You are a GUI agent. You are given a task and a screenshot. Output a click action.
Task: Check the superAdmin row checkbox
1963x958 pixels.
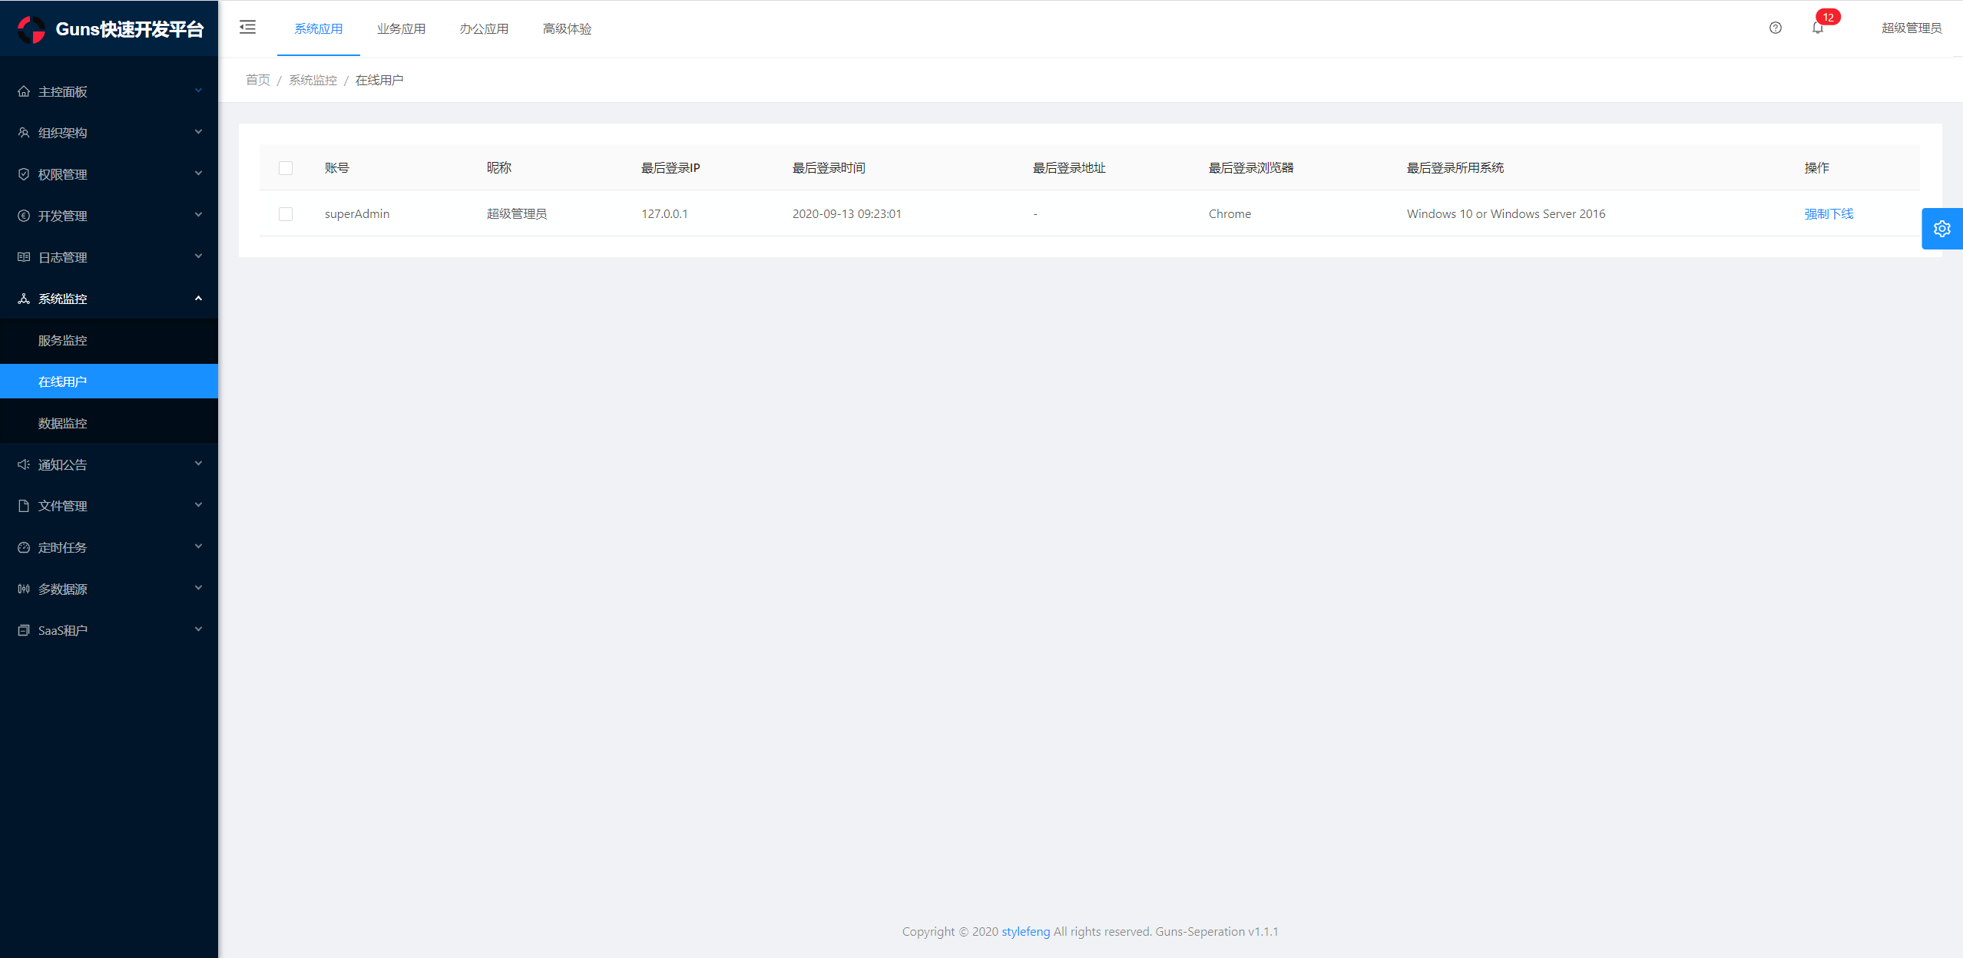[286, 214]
